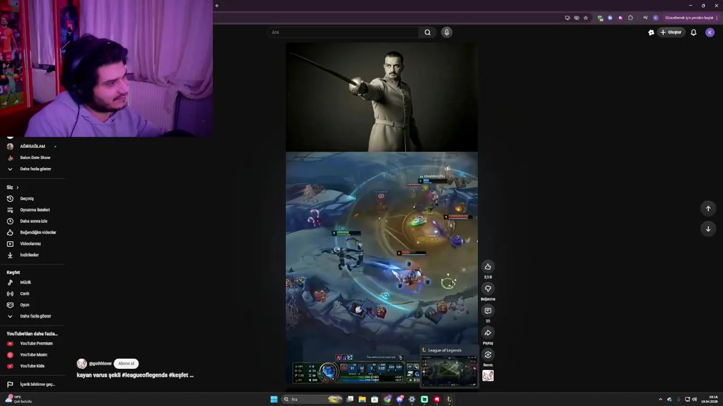723x406 pixels.
Task: Click the @gothhlover channel avatar
Action: pyautogui.click(x=82, y=364)
